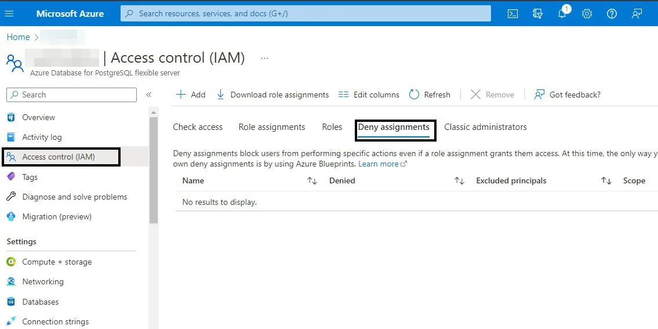Click Got feedback? in the command bar

568,95
